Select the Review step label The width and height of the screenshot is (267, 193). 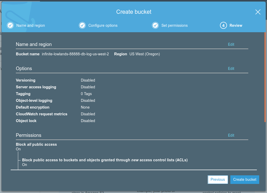coord(236,25)
